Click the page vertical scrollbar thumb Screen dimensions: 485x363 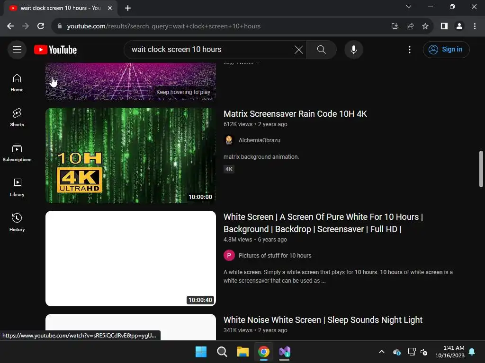[x=481, y=169]
